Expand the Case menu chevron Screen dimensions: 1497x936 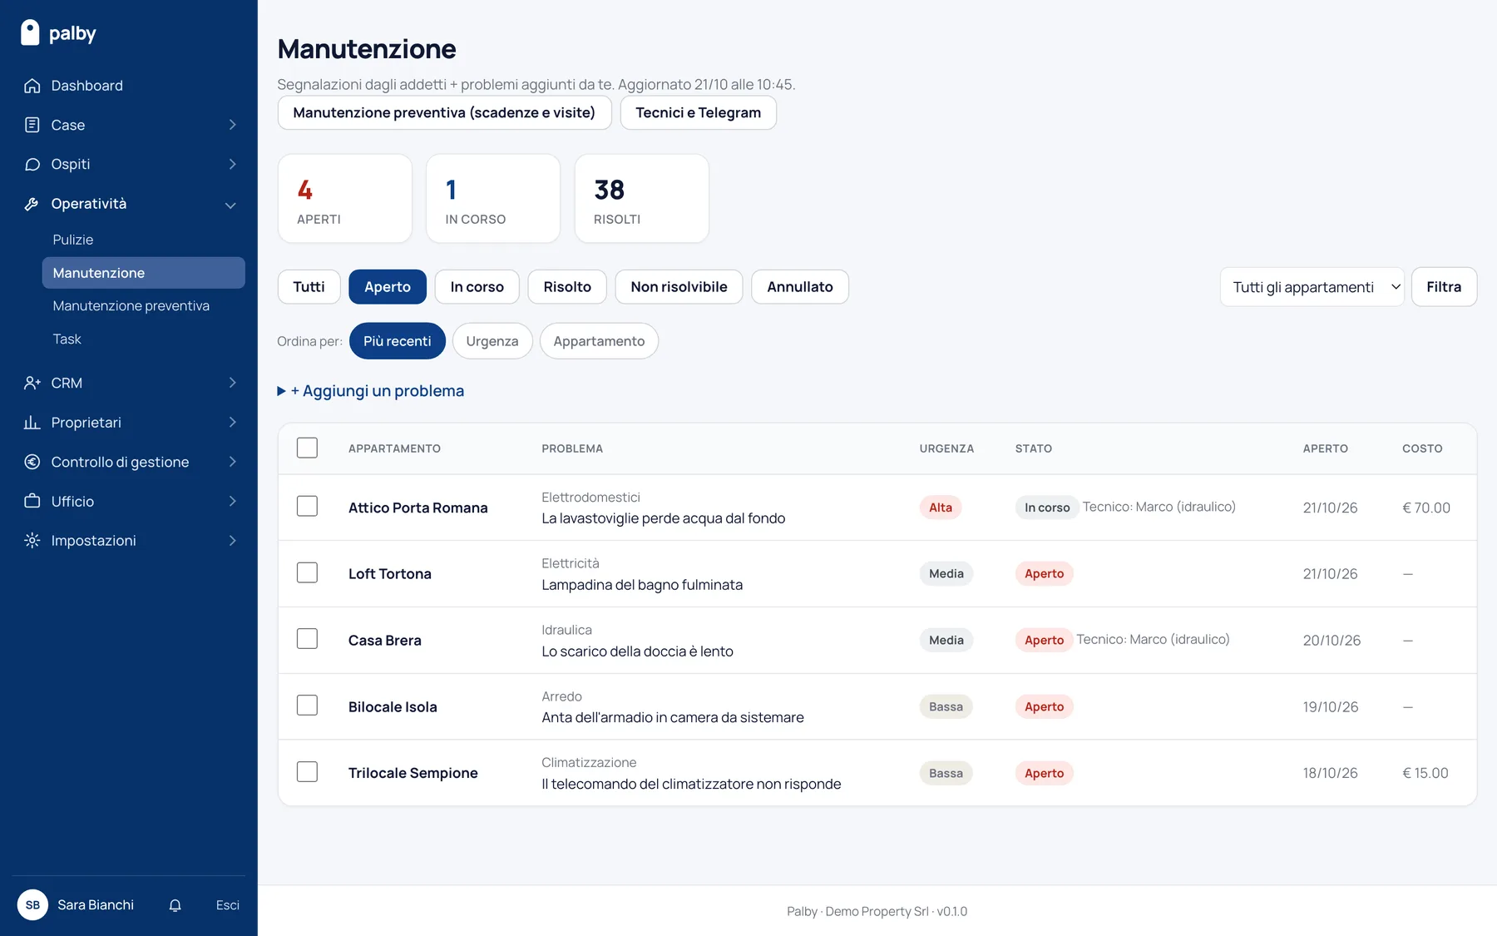(233, 125)
